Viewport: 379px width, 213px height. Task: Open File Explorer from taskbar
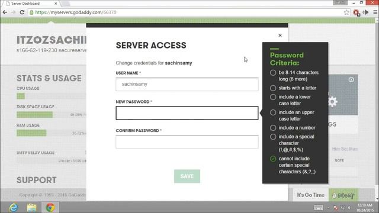(31, 207)
